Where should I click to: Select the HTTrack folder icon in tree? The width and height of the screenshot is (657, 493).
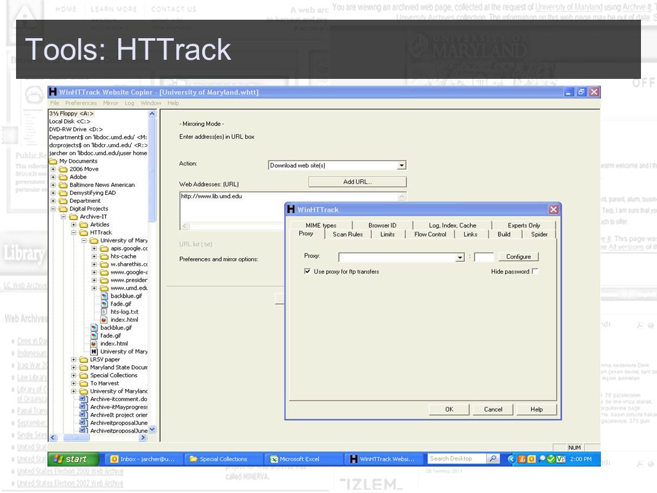point(83,233)
